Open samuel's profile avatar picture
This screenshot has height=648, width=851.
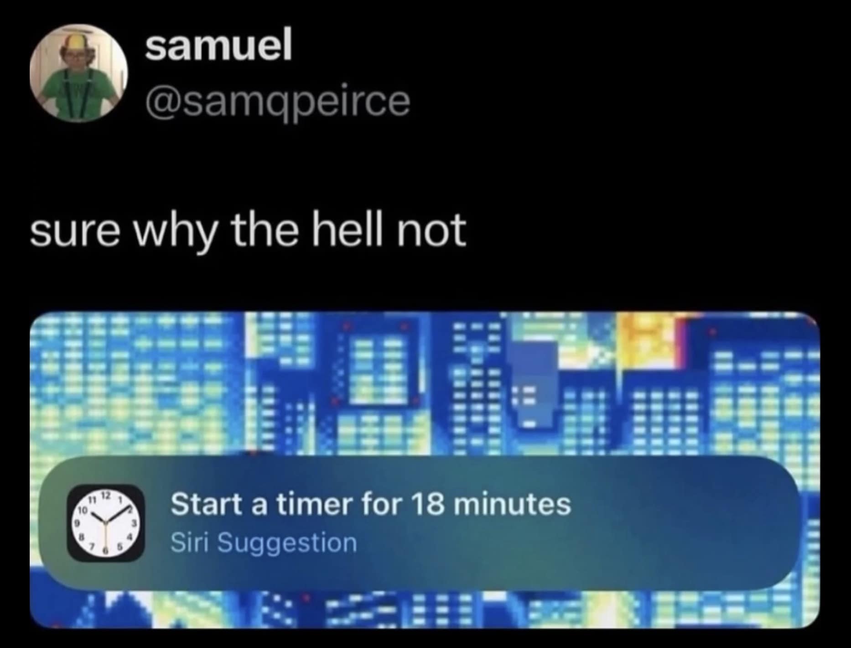coord(78,73)
